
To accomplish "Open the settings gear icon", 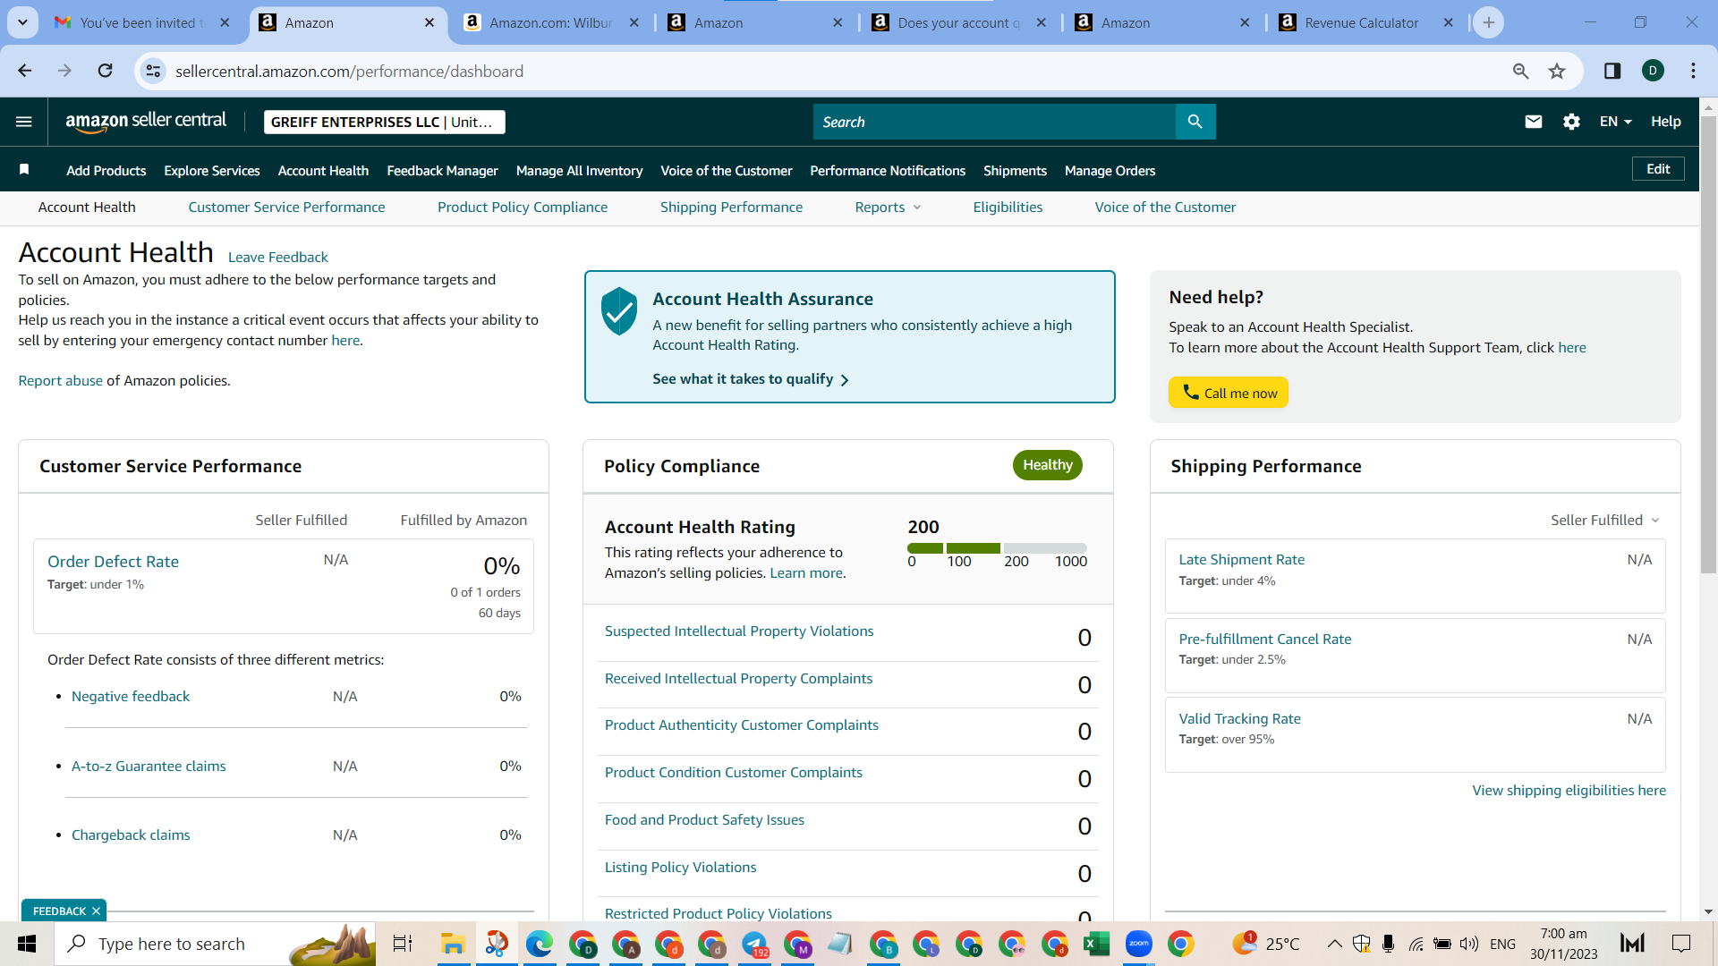I will click(x=1571, y=122).
